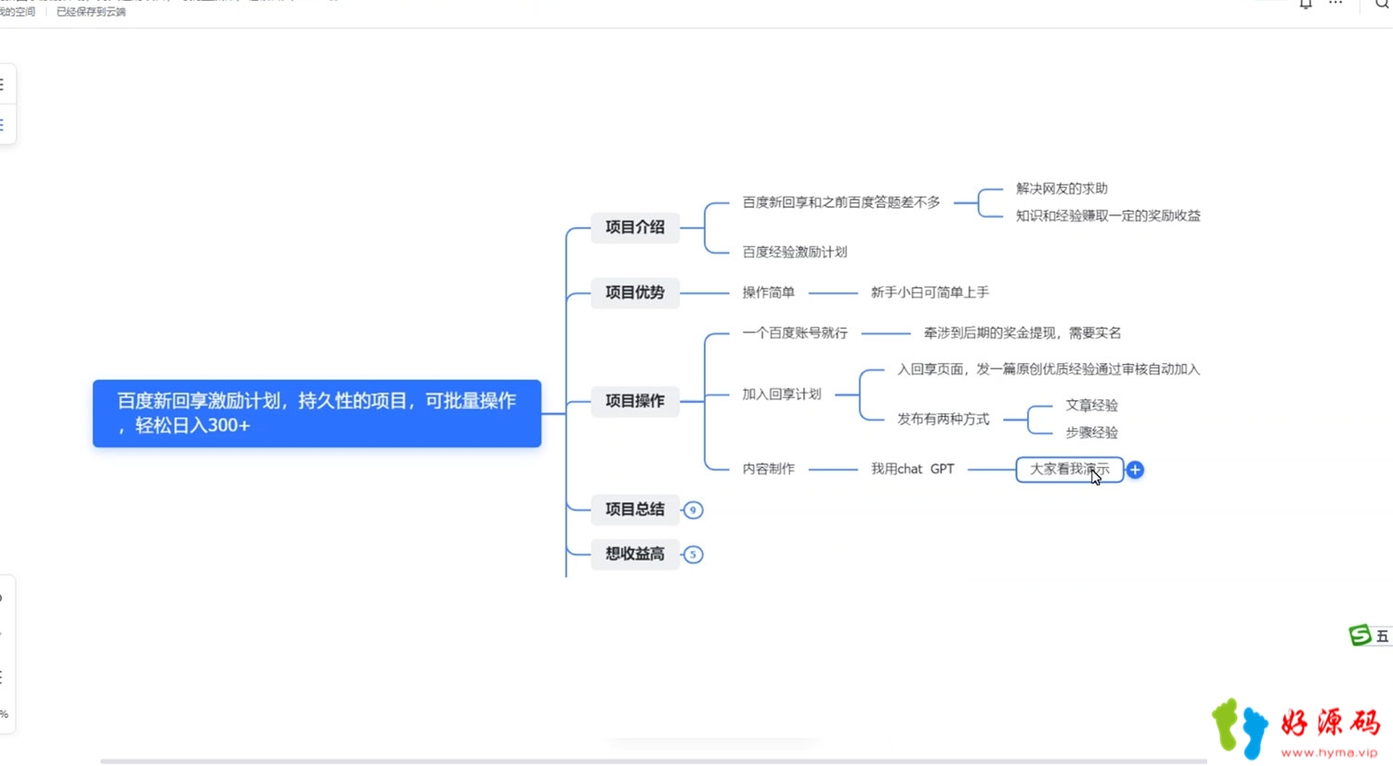1393x766 pixels.
Task: Open the notification bell icon
Action: coord(1306,4)
